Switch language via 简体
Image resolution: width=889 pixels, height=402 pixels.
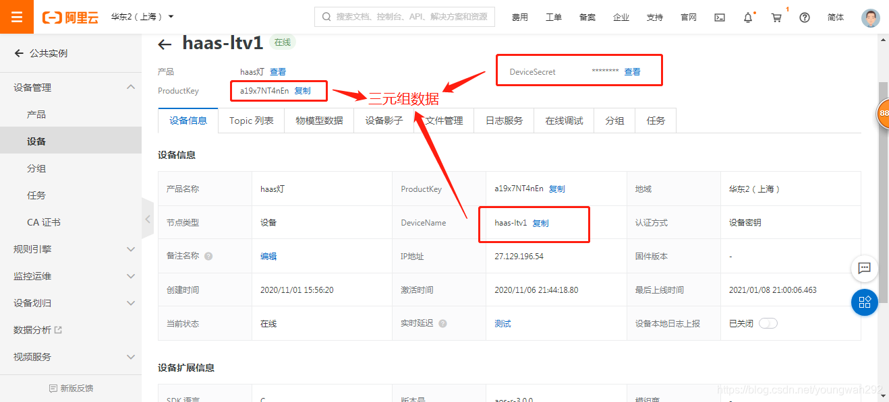click(x=836, y=18)
